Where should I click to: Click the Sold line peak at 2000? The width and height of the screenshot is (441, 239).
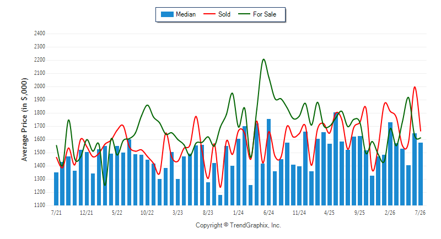point(415,87)
